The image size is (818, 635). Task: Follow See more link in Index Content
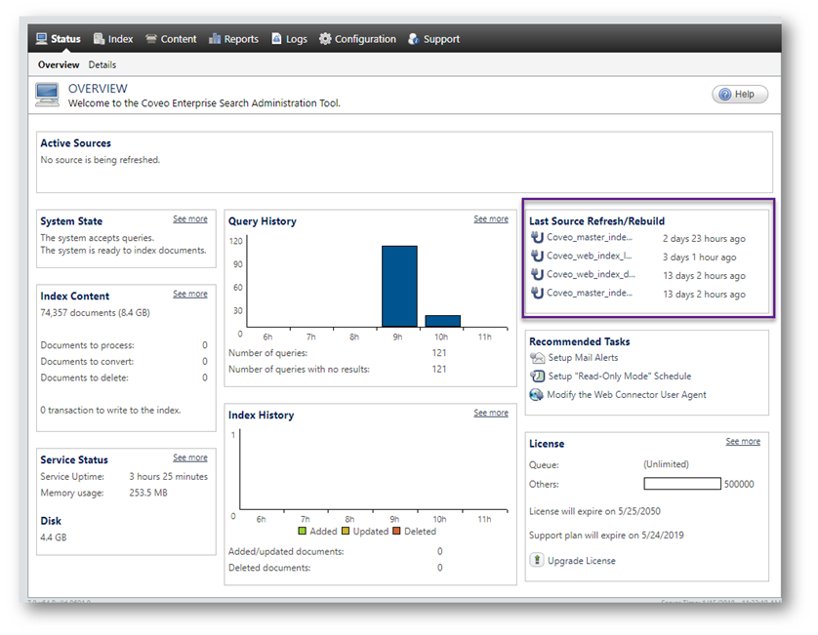[x=190, y=294]
